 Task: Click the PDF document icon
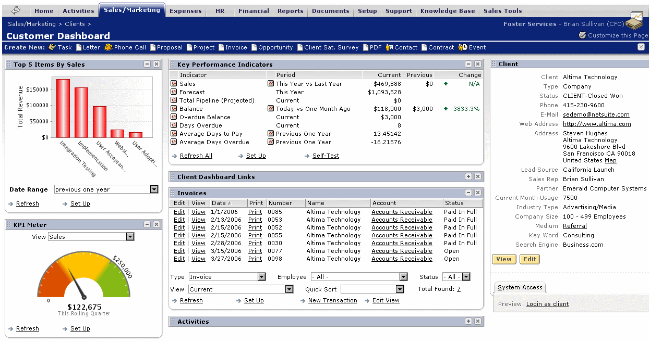366,47
